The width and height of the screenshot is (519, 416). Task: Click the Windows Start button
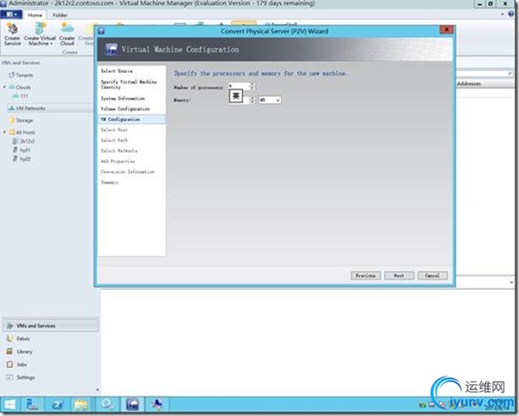(10, 405)
